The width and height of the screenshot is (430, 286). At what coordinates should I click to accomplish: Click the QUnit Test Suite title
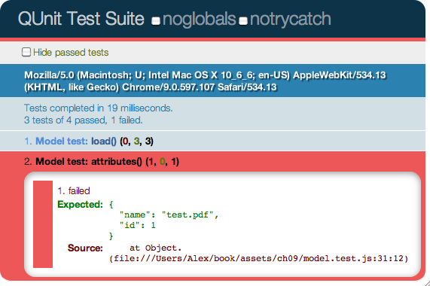[81, 19]
